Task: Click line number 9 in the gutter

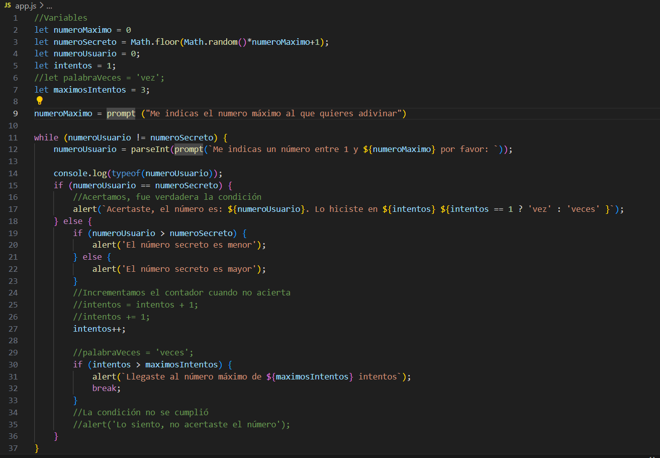Action: [x=15, y=113]
